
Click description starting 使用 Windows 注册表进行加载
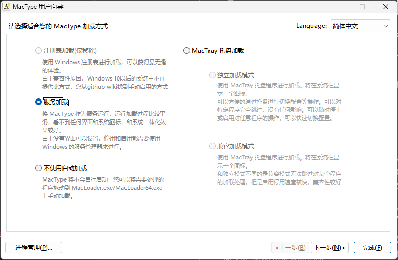tap(105, 74)
